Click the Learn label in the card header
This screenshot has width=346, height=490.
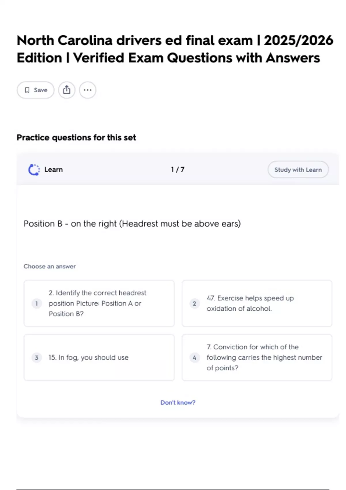pyautogui.click(x=53, y=169)
